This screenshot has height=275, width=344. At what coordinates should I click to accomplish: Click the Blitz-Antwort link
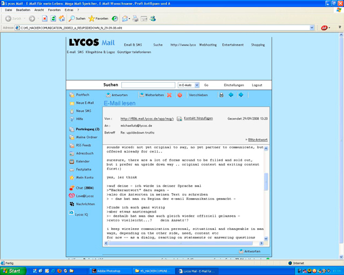pyautogui.click(x=258, y=140)
